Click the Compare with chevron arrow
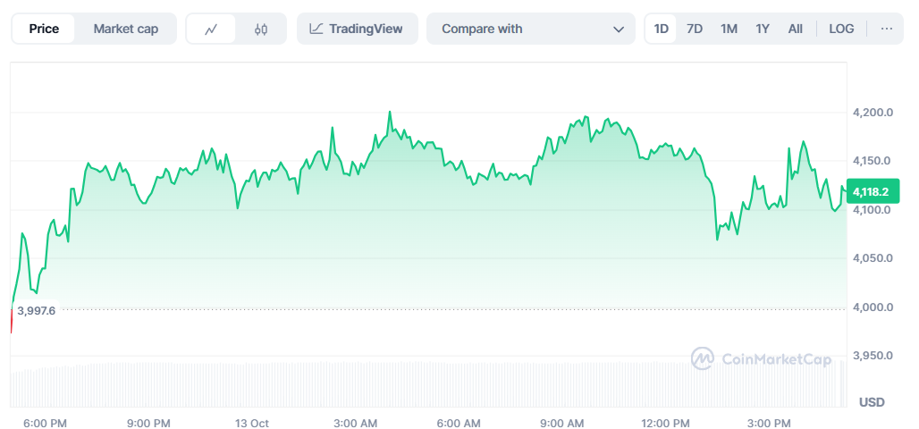 (619, 29)
